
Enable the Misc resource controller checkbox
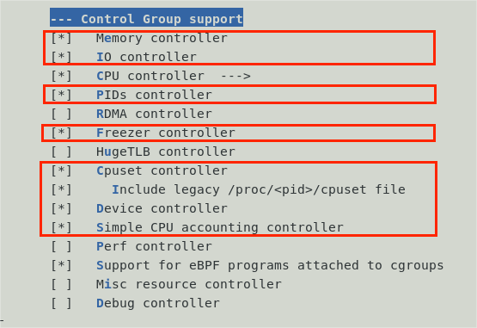(x=61, y=284)
